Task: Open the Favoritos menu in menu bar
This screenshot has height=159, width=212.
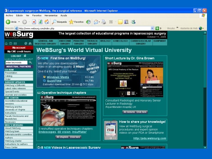Action: (x=37, y=15)
